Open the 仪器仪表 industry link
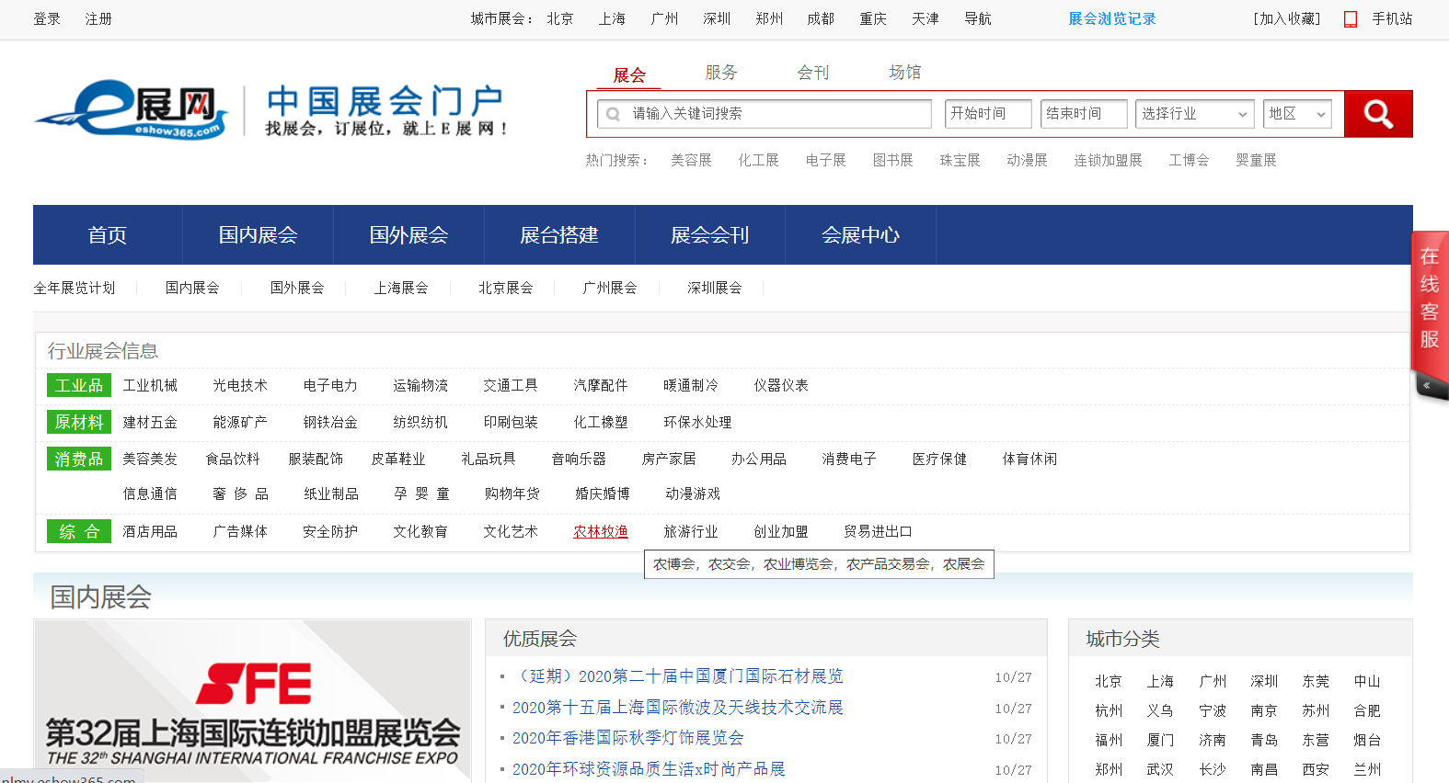This screenshot has width=1449, height=783. click(781, 386)
